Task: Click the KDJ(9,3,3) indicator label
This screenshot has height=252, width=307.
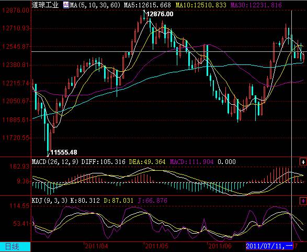Action: coord(50,201)
